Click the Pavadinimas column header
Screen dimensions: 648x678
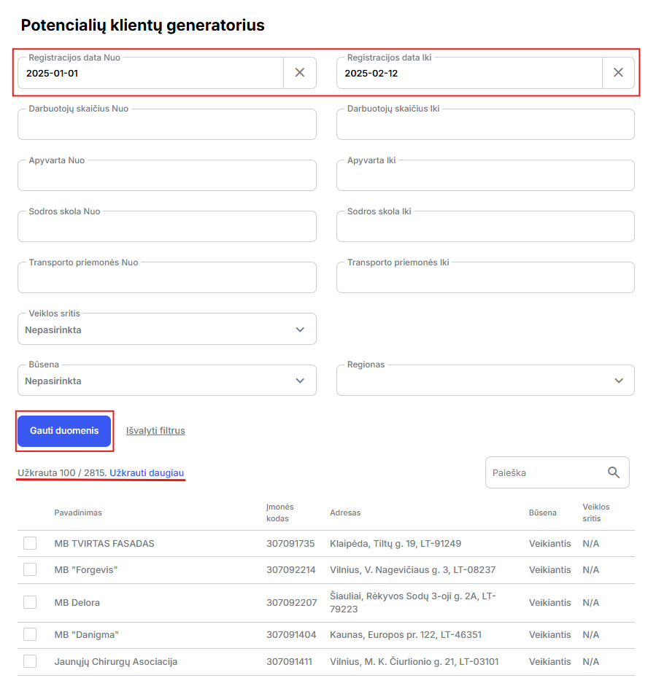click(x=78, y=513)
